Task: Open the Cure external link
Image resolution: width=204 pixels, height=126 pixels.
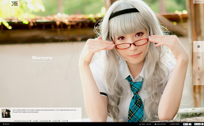Action: pyautogui.click(x=35, y=121)
